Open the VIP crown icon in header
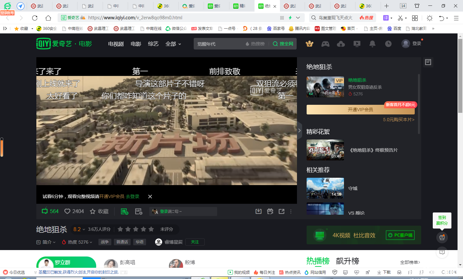The width and height of the screenshot is (463, 279). tap(310, 44)
